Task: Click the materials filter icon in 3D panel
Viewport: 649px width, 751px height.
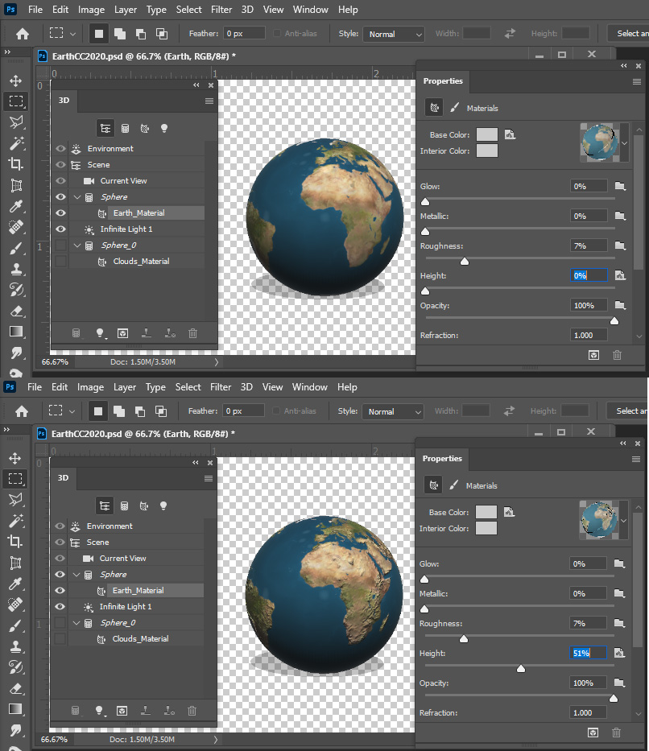Action: point(144,127)
